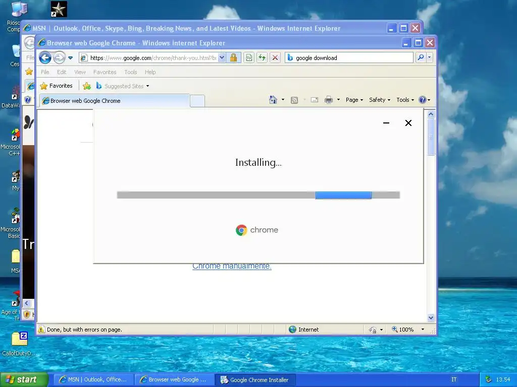Open the View menu
The image size is (517, 387).
point(80,72)
